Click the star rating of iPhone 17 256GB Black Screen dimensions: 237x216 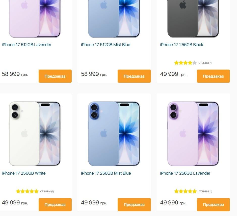click(185, 63)
